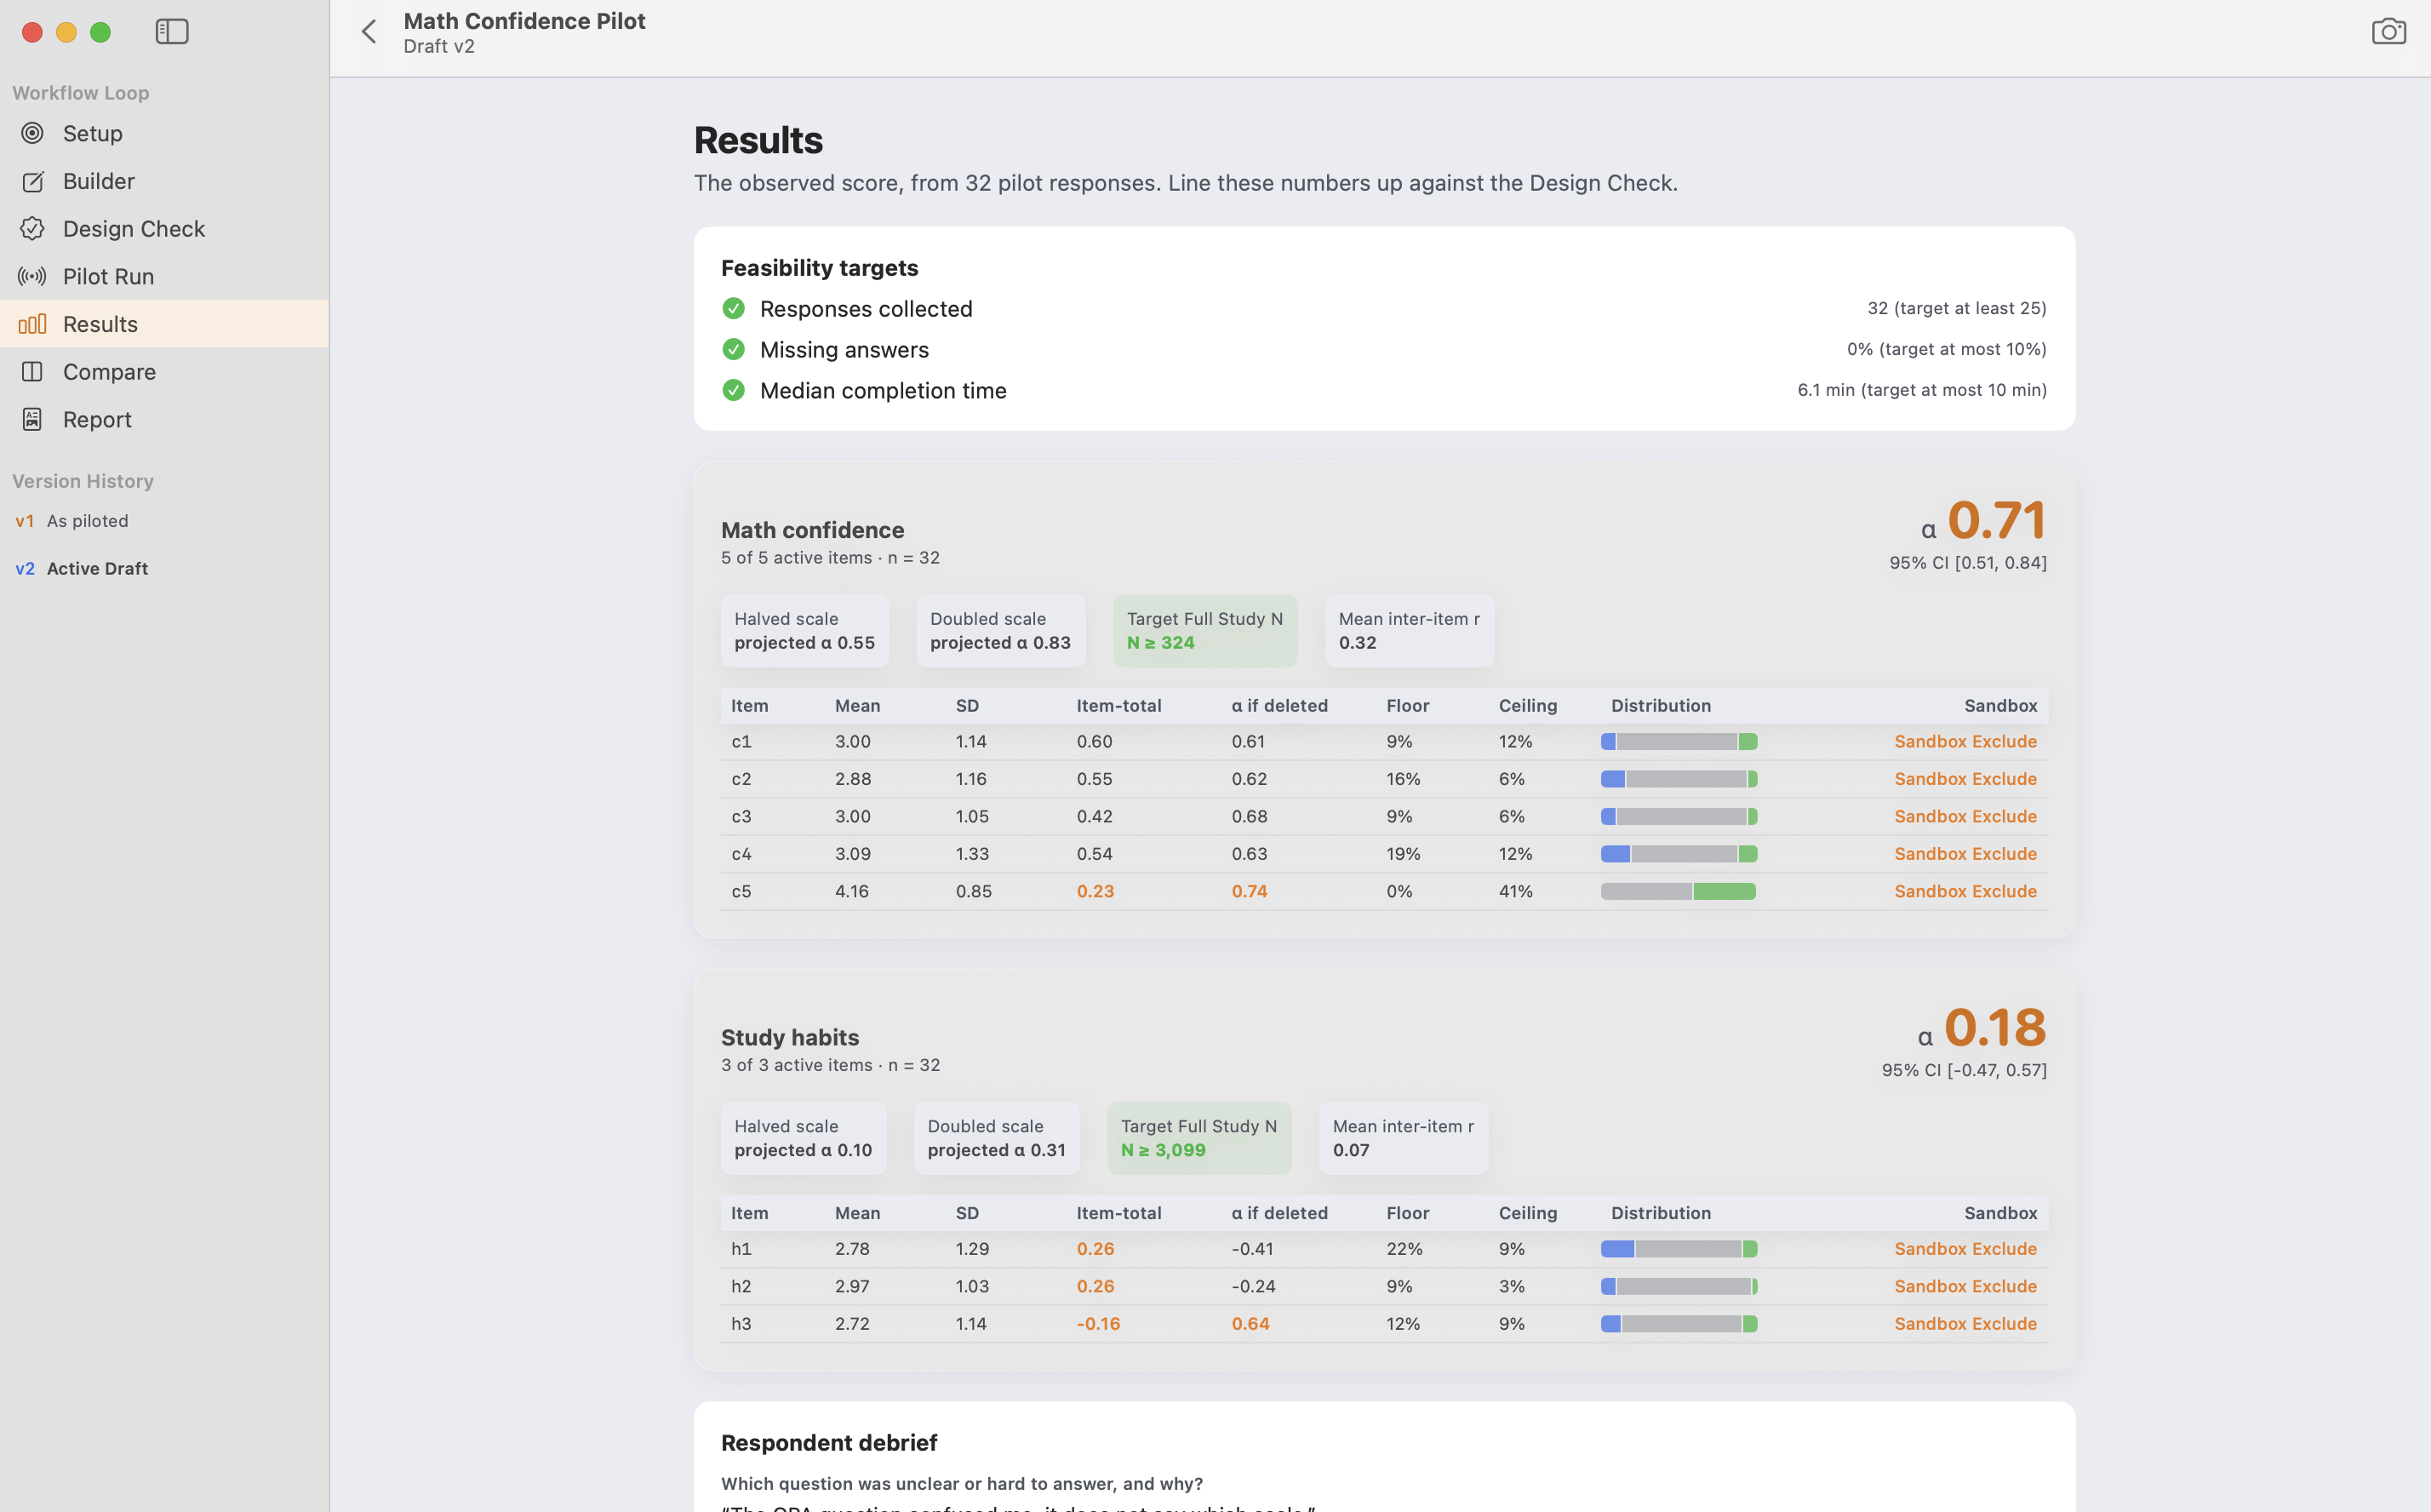Sandbox Exclude item c1
The image size is (2431, 1512).
[1965, 741]
